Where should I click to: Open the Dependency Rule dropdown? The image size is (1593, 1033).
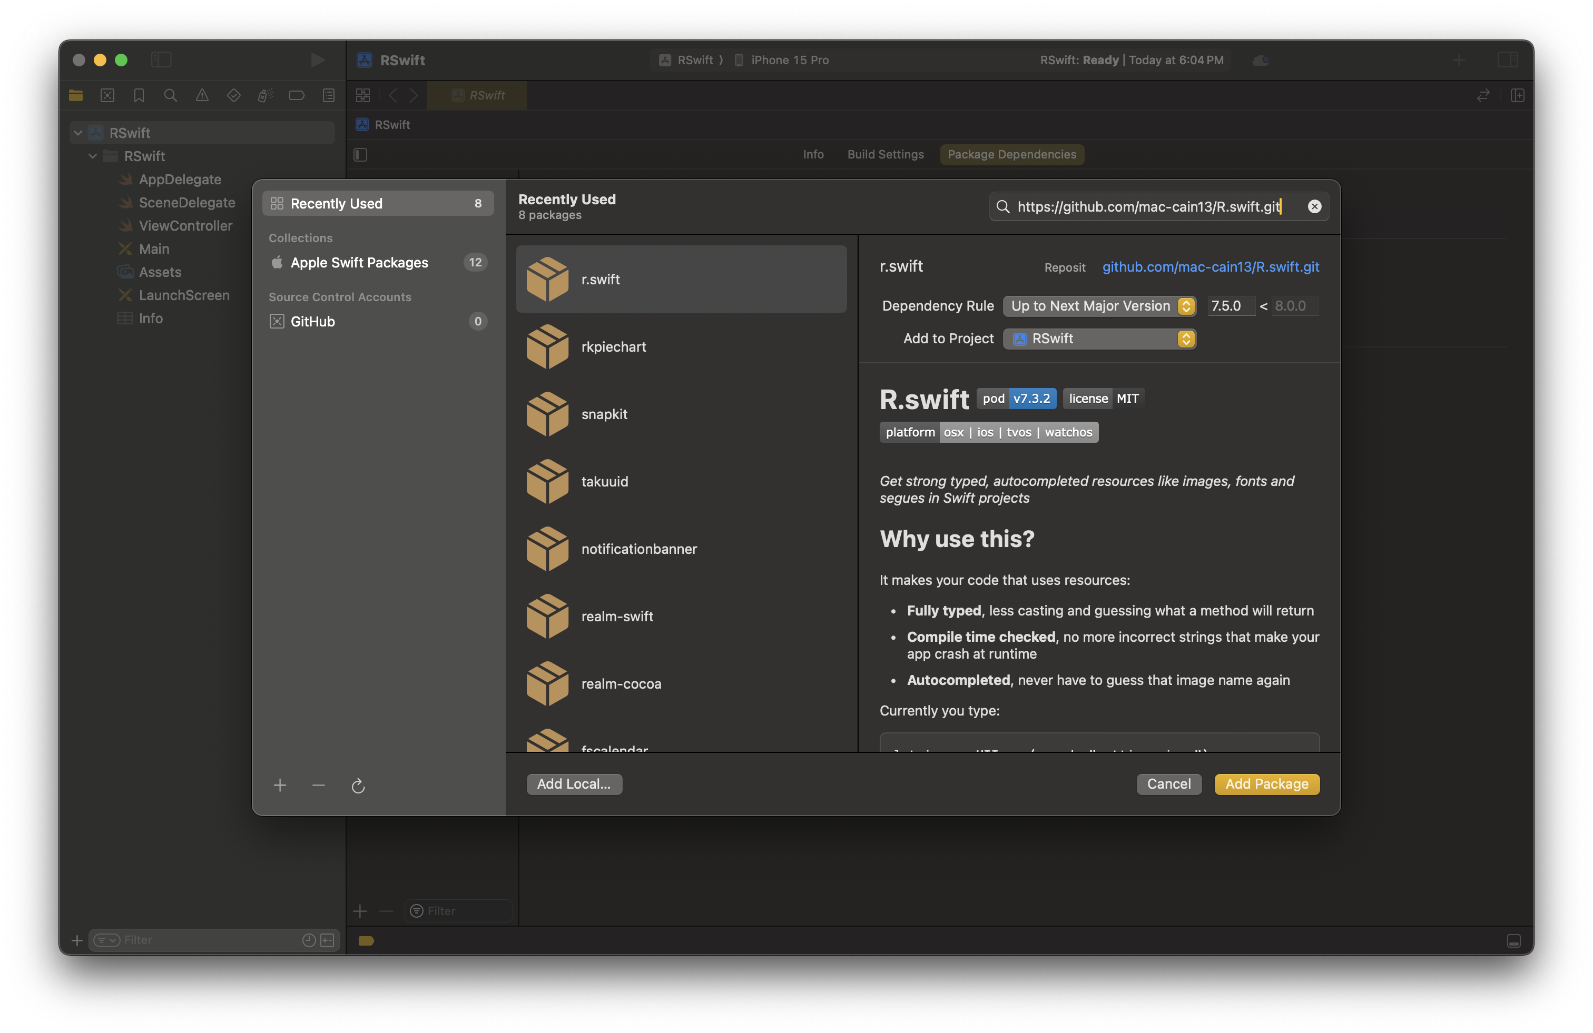(x=1099, y=306)
